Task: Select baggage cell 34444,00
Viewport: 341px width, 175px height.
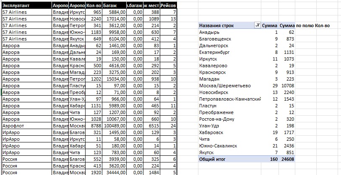Action: click(114, 172)
